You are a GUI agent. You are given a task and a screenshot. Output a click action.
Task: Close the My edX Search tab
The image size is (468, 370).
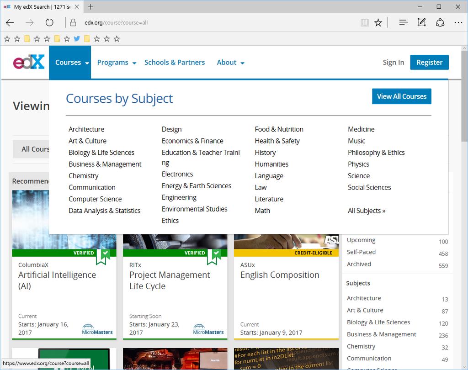[77, 7]
